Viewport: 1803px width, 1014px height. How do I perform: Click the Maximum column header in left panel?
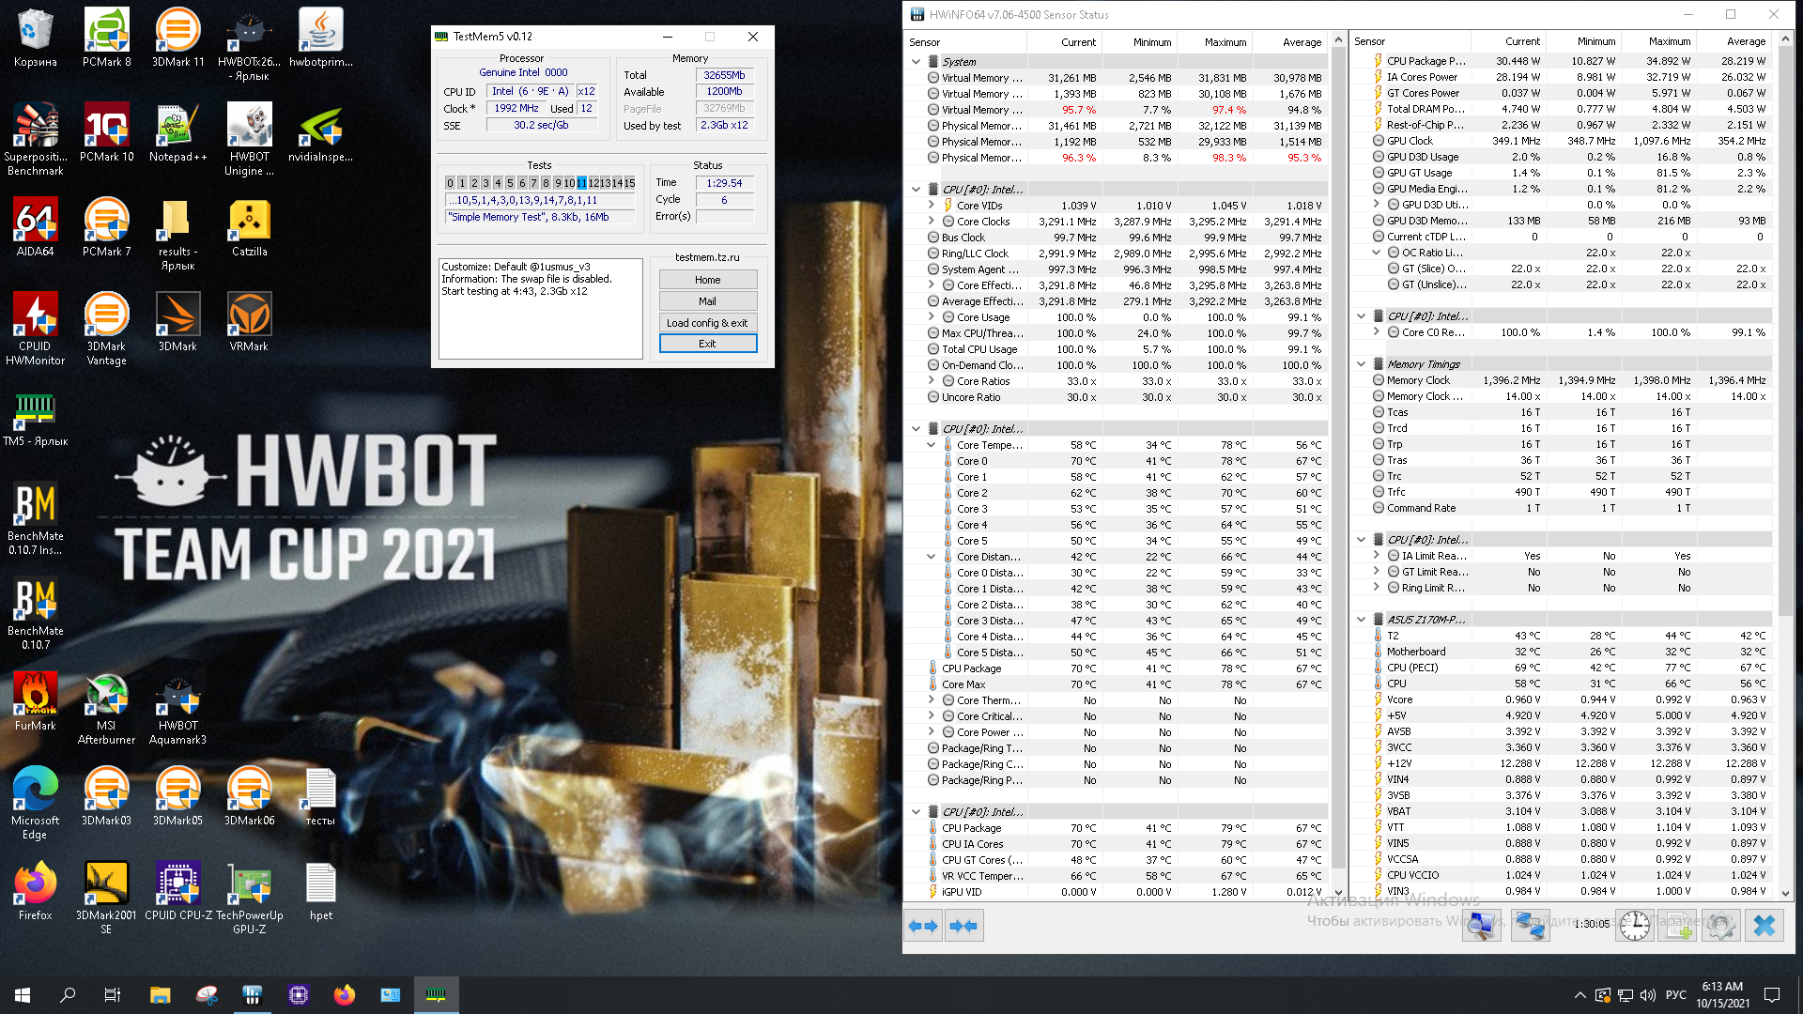pyautogui.click(x=1225, y=42)
